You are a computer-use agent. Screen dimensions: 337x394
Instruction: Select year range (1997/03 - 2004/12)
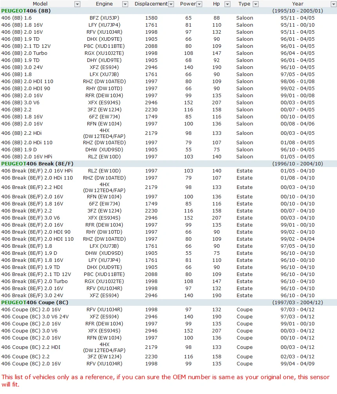pyautogui.click(x=297, y=302)
